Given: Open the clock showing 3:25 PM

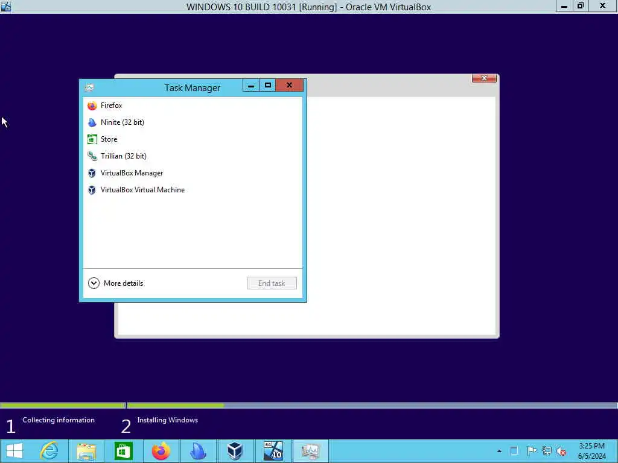Looking at the screenshot, I should pos(591,451).
